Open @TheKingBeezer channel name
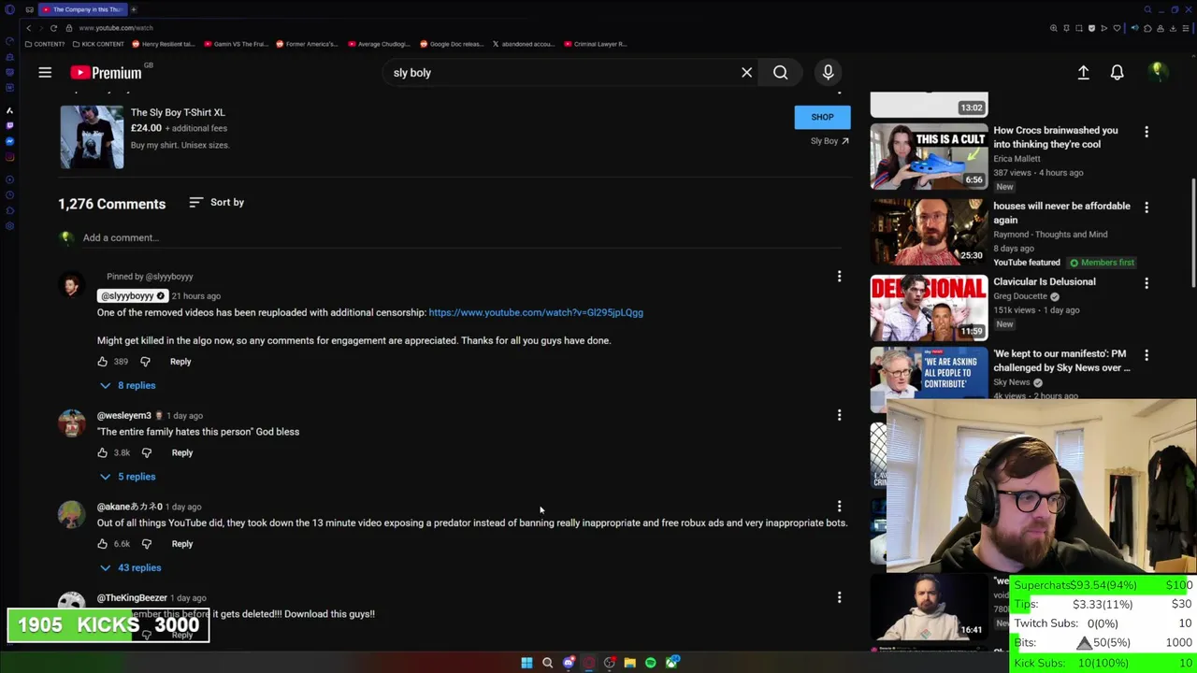The height and width of the screenshot is (673, 1197). pyautogui.click(x=132, y=598)
